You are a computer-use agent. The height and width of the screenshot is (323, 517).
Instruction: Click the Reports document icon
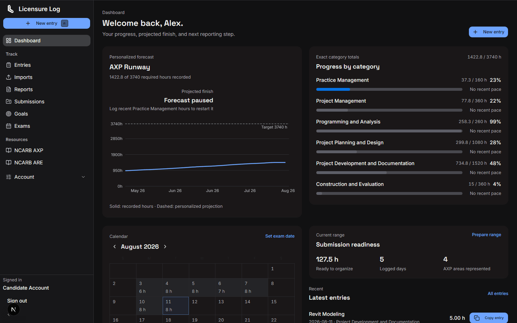tap(9, 89)
